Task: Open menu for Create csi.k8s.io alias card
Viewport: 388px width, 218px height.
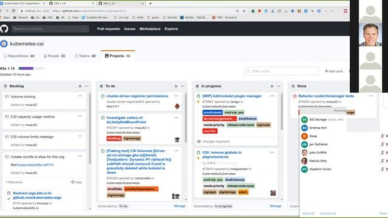Action: tap(80, 156)
